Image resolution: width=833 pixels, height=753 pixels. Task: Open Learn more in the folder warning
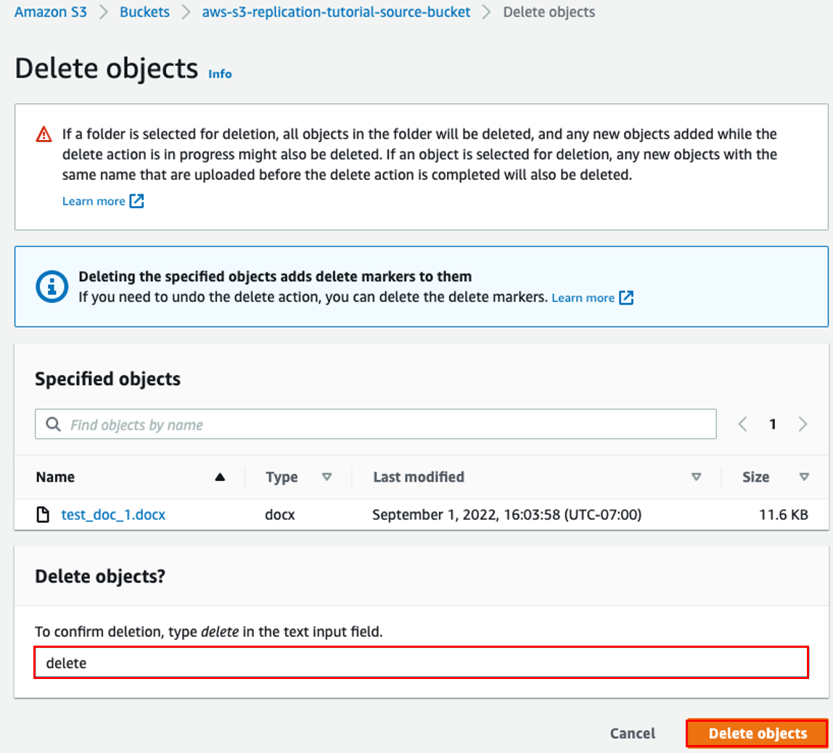(x=94, y=201)
